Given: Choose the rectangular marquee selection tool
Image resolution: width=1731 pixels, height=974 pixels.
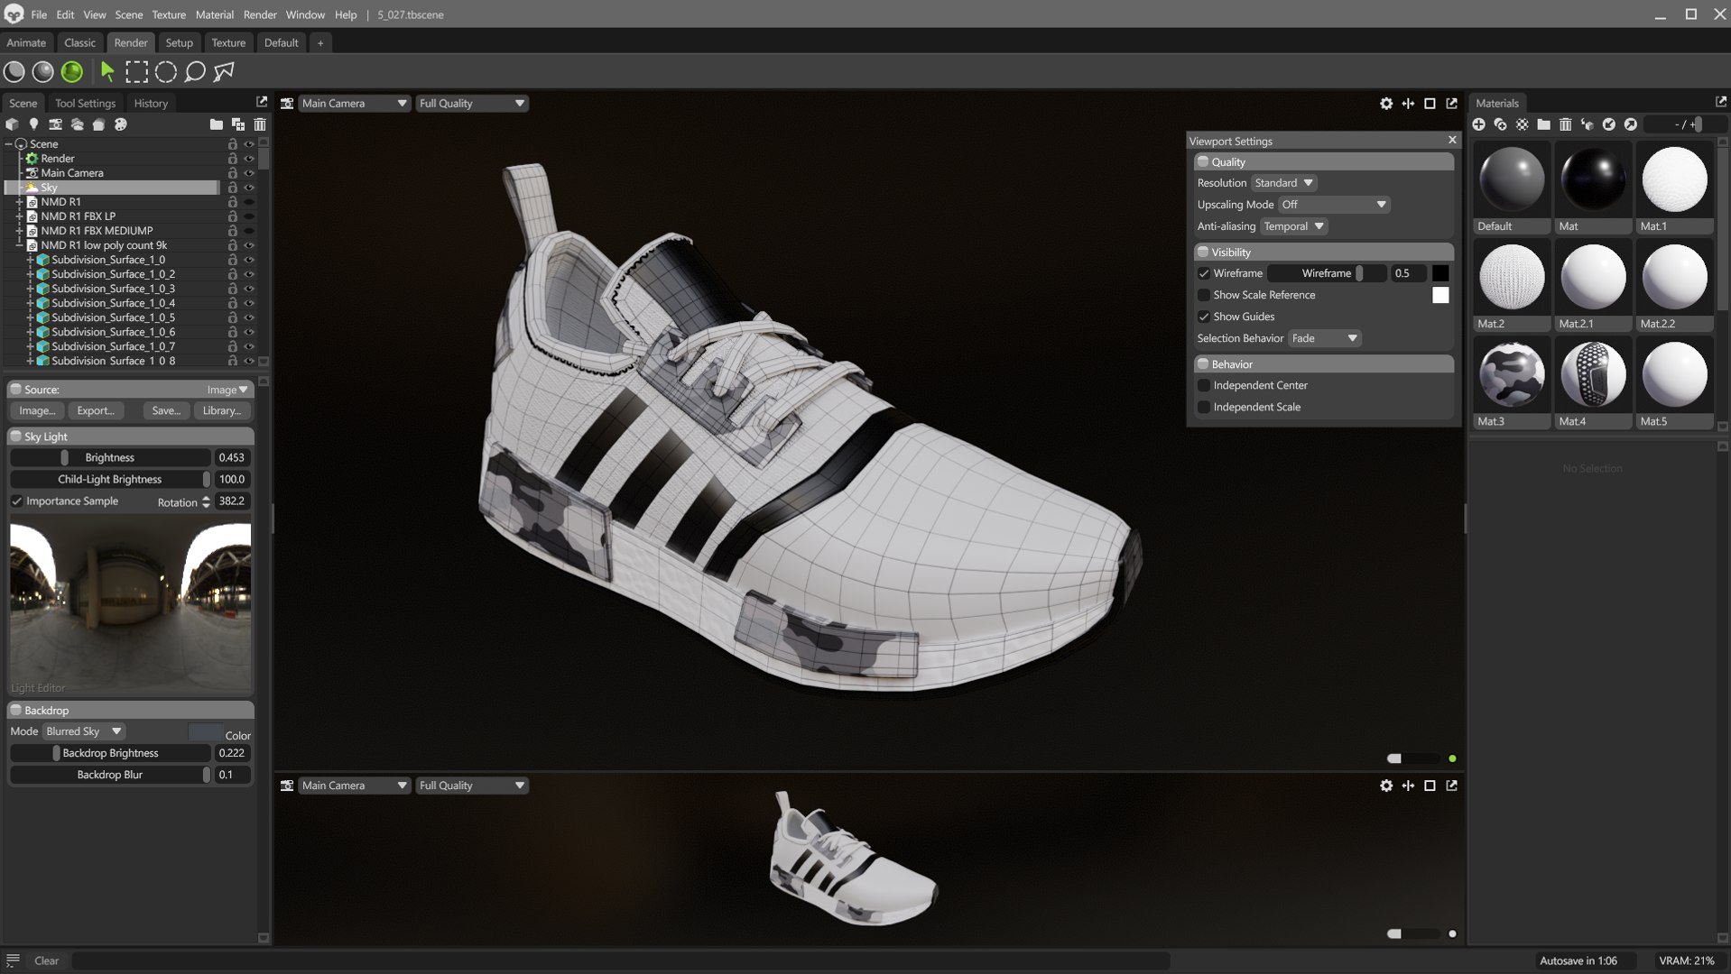Looking at the screenshot, I should pos(136,71).
